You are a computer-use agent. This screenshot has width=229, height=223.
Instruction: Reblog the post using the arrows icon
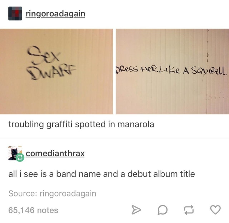pyautogui.click(x=189, y=210)
